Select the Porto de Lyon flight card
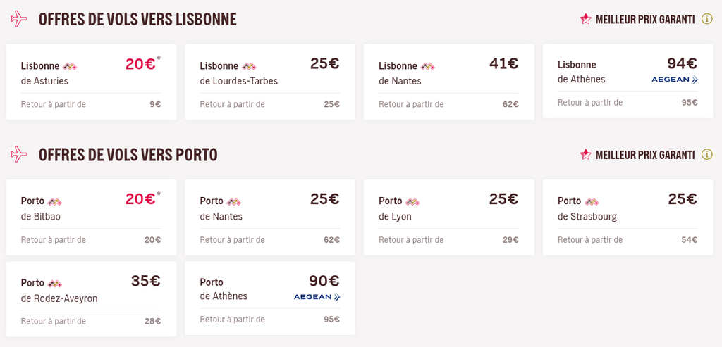The image size is (722, 347). coord(449,217)
